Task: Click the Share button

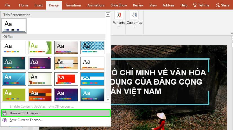Action: click(x=223, y=5)
